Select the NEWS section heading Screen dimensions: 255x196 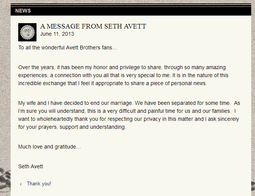click(x=23, y=11)
